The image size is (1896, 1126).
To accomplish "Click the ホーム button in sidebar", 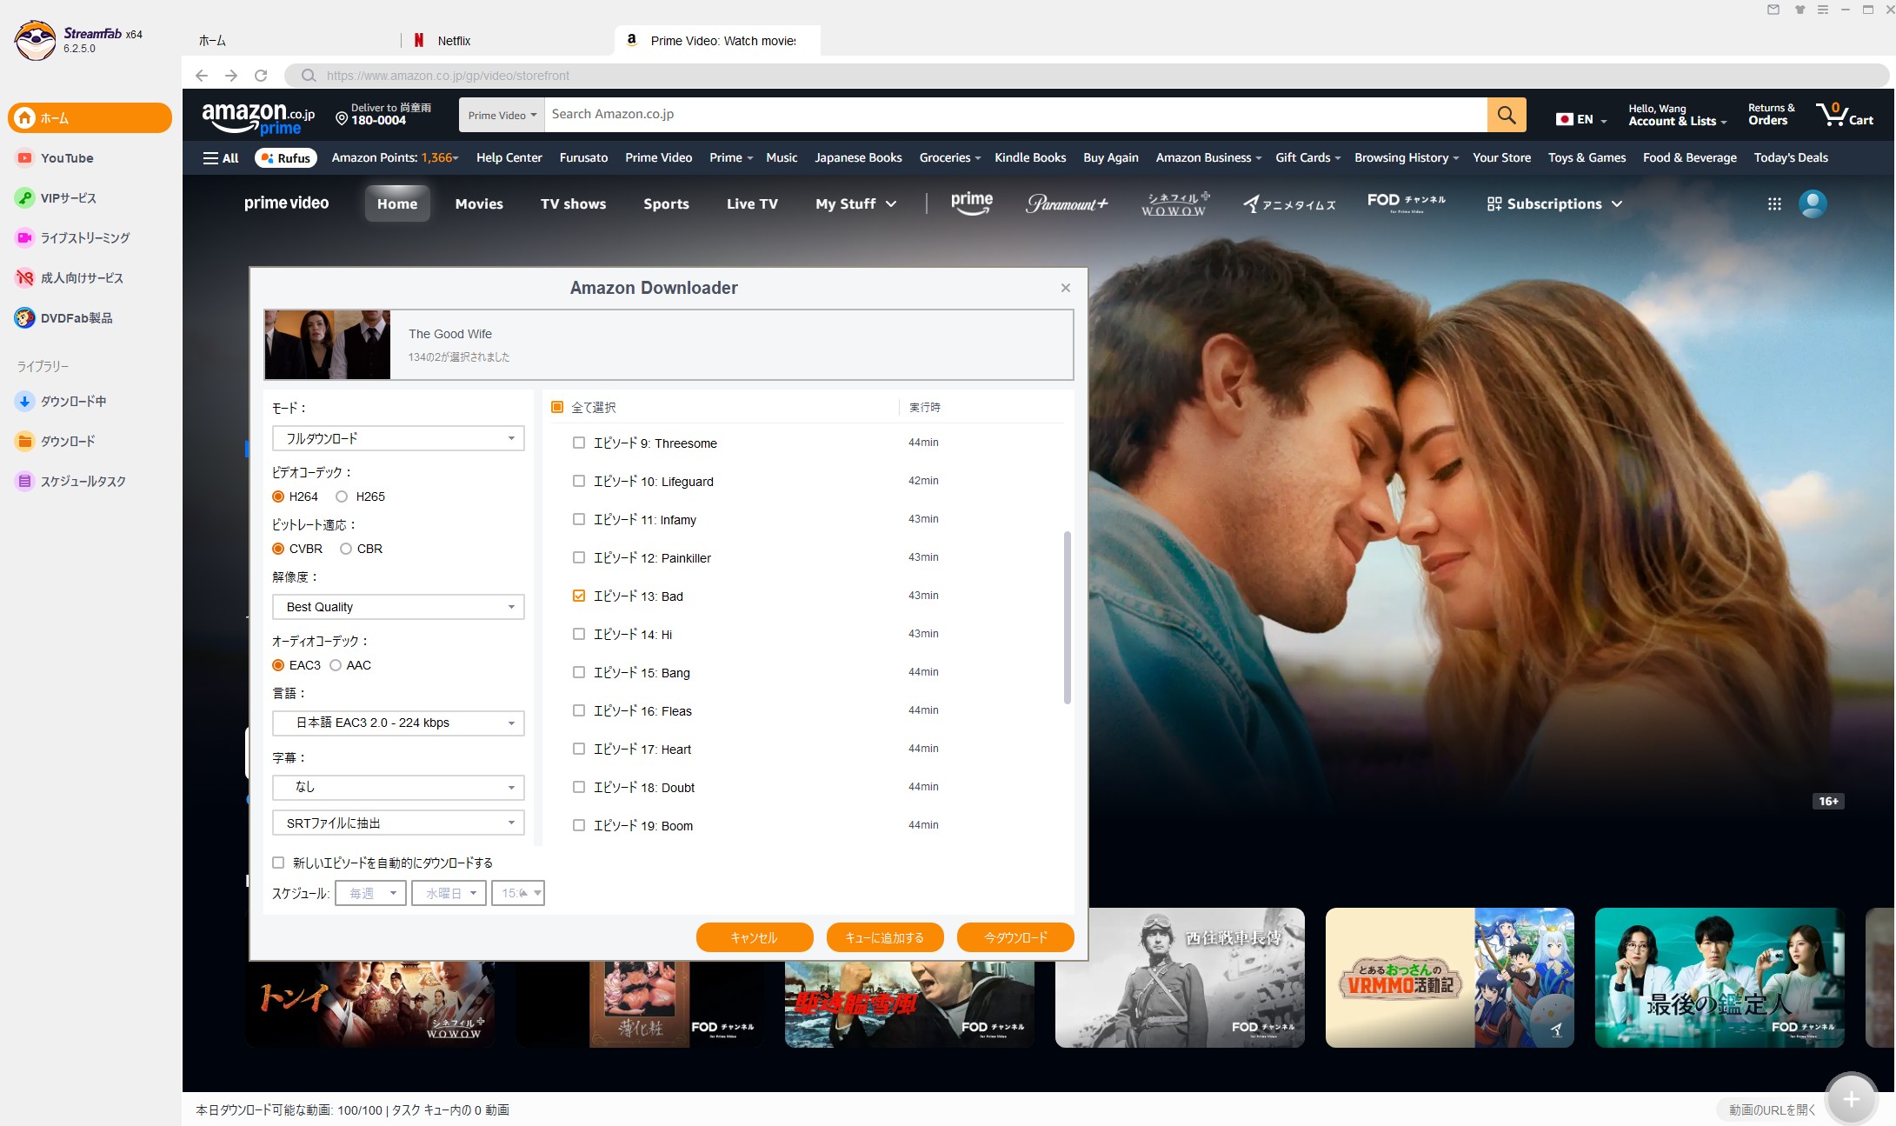I will coord(90,118).
